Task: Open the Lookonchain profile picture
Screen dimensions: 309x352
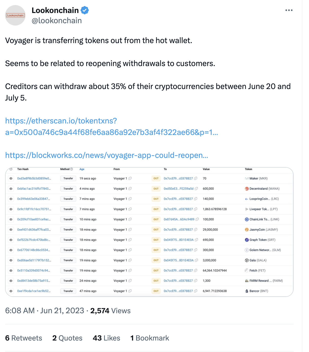Action: pos(15,15)
